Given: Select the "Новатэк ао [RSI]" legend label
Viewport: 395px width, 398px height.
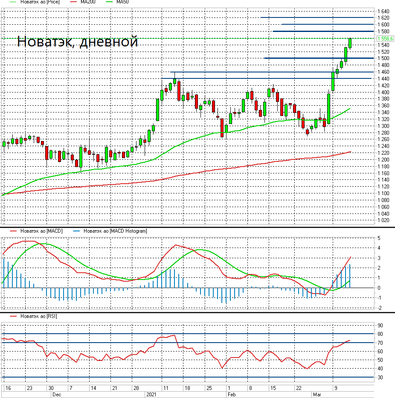Looking at the screenshot, I should click(x=39, y=316).
